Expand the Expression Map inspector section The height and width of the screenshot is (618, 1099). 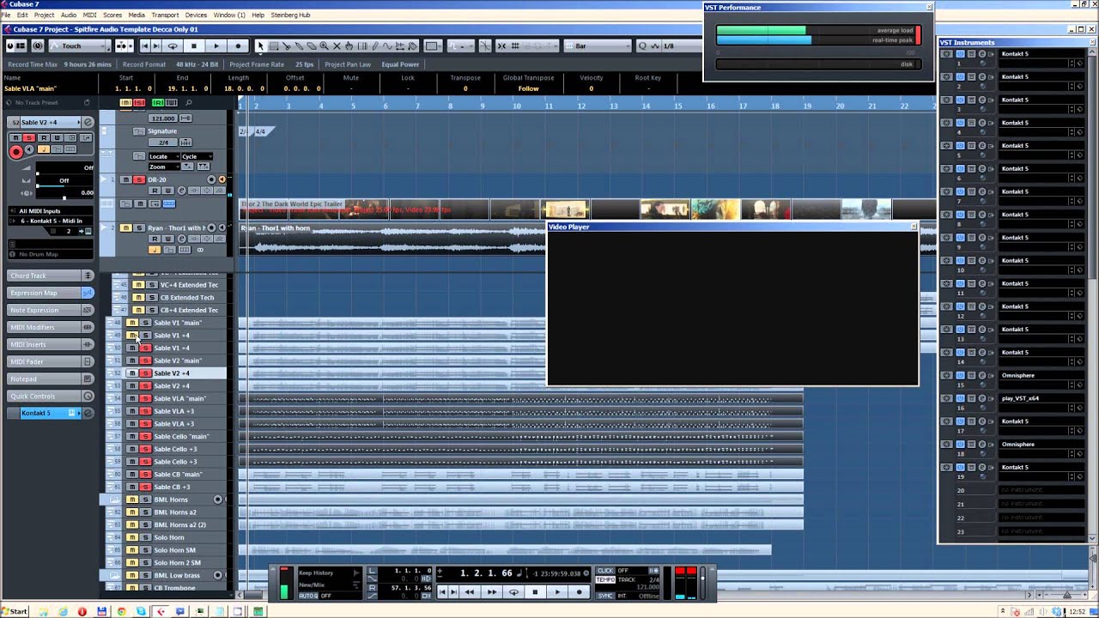click(51, 293)
